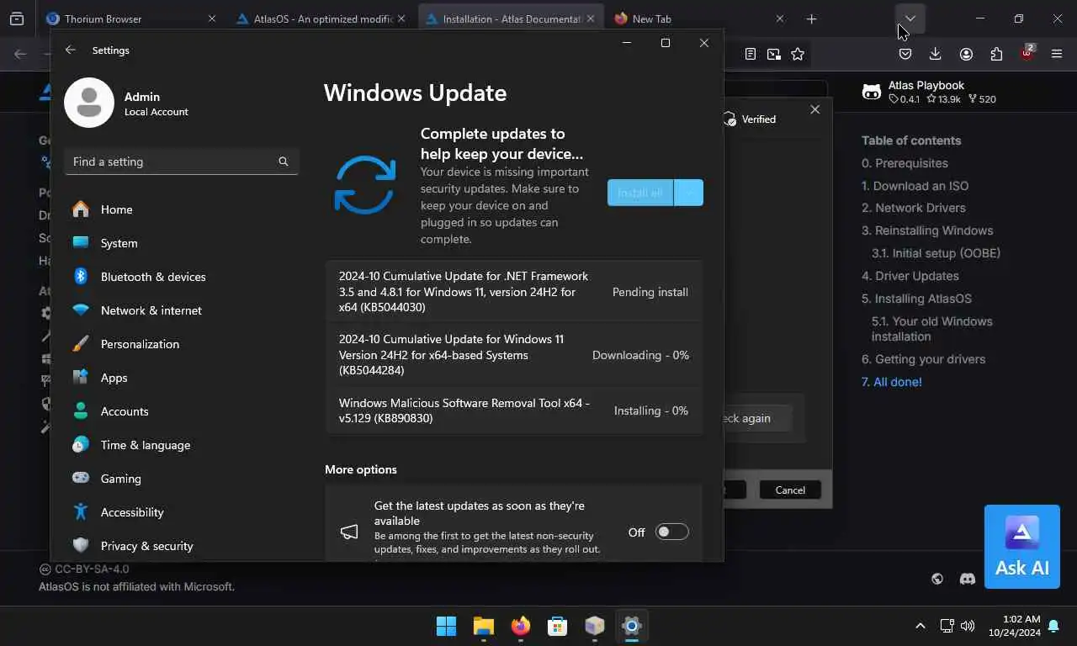Screen dimensions: 1077x646
Task: Go to 3.1. Initial setup (OOBE)
Action: (936, 253)
